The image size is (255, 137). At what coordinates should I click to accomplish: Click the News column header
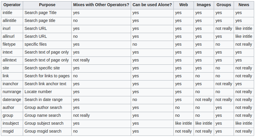point(244,5)
